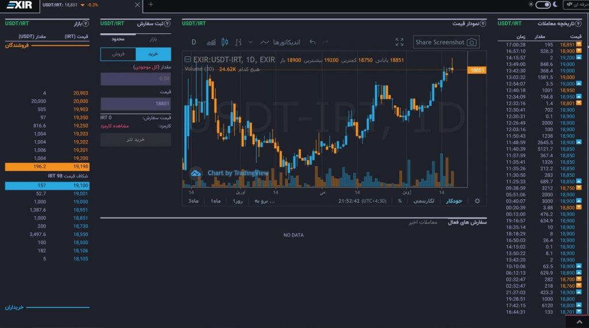Close the USDT/IRT tab

(x=137, y=5)
